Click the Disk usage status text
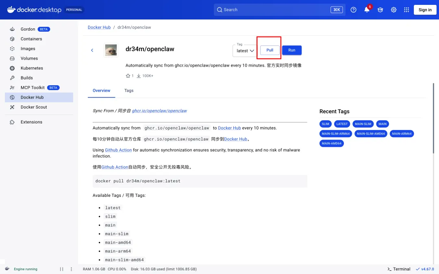 pos(164,269)
